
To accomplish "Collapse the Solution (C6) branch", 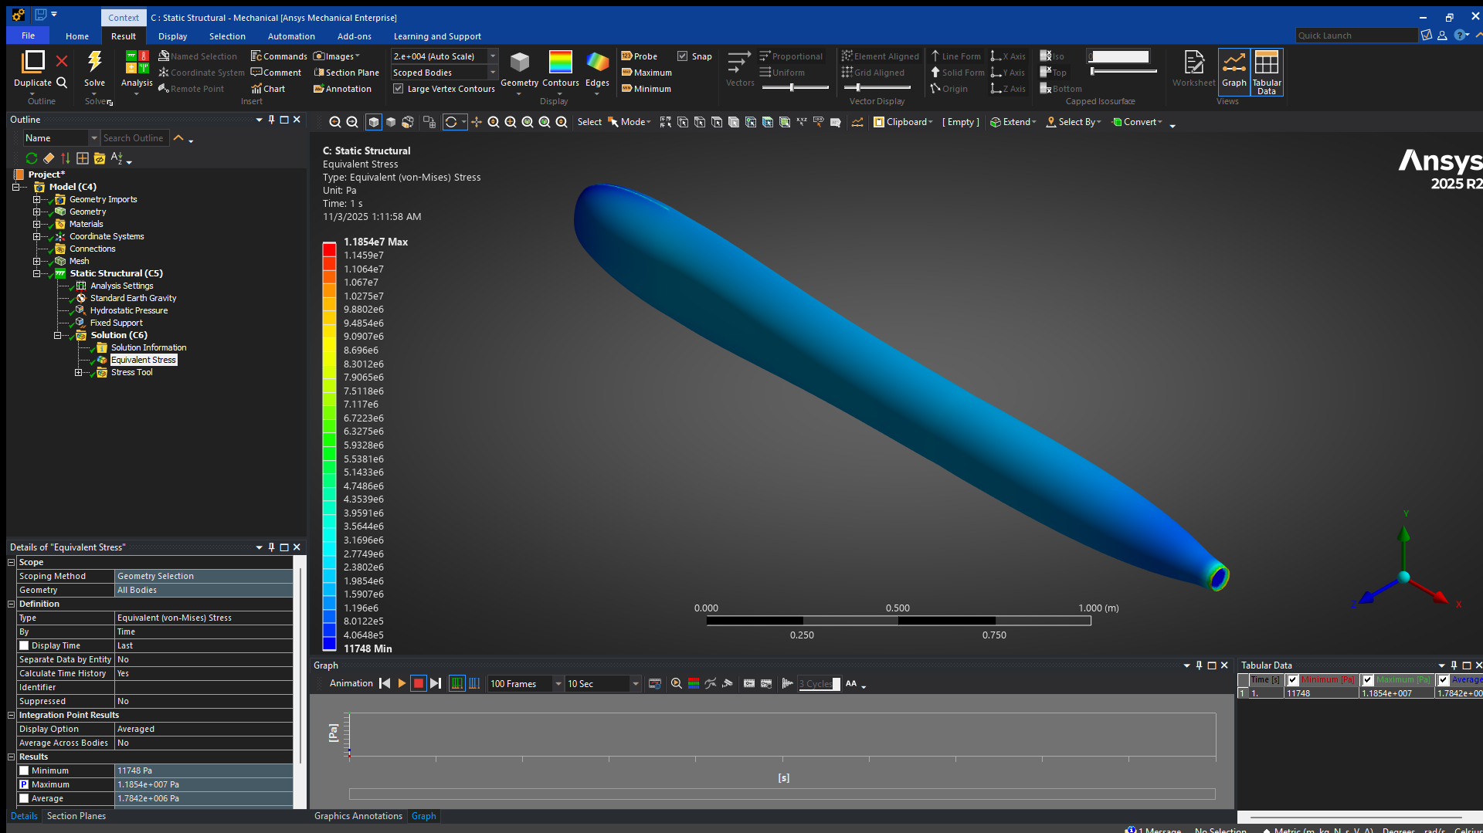I will (58, 334).
